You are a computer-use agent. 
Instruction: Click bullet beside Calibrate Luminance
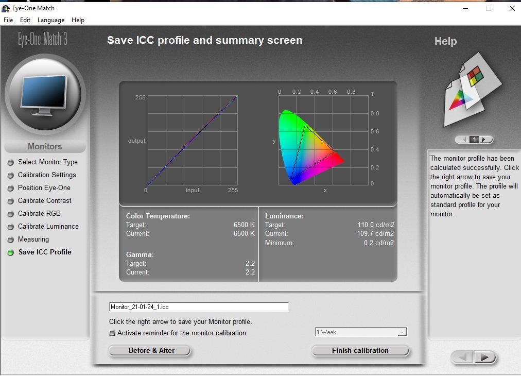11,227
